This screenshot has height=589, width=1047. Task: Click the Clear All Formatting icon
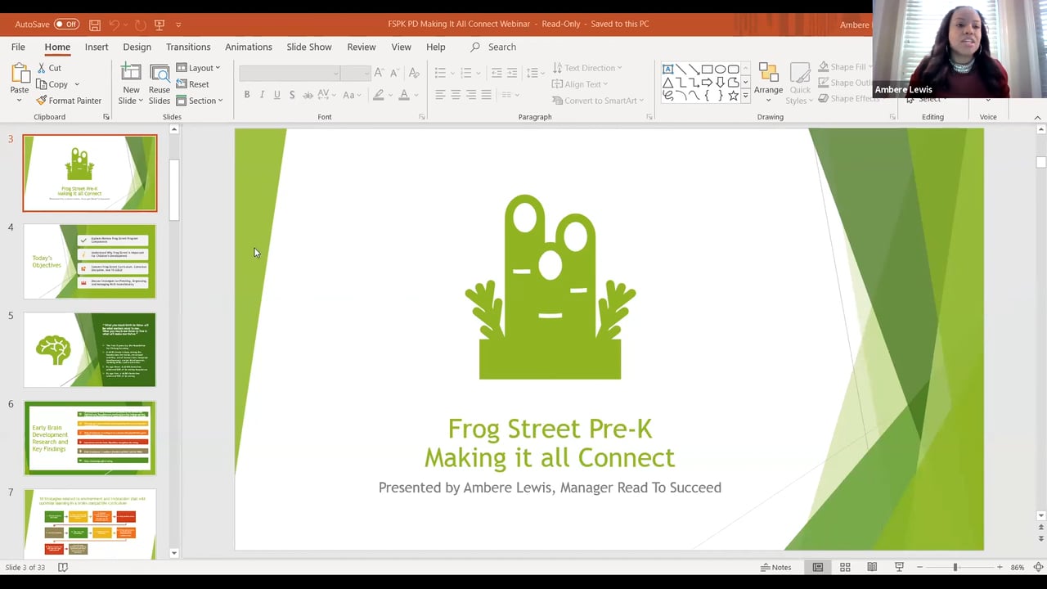(x=414, y=74)
